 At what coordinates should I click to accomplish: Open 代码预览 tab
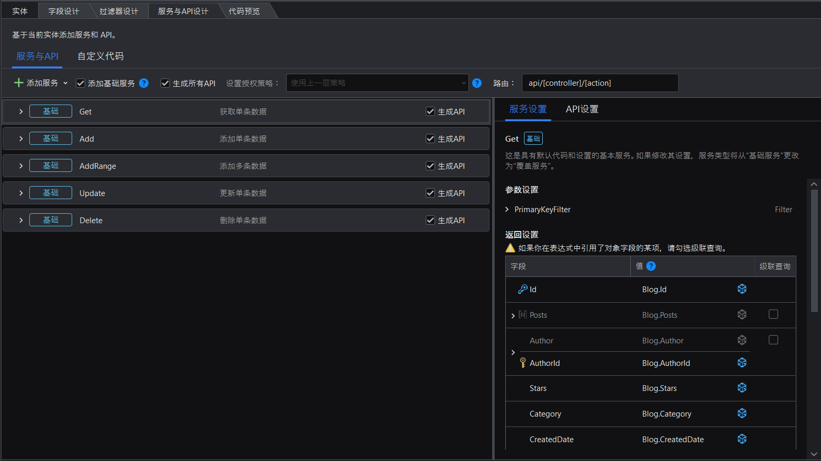(244, 11)
